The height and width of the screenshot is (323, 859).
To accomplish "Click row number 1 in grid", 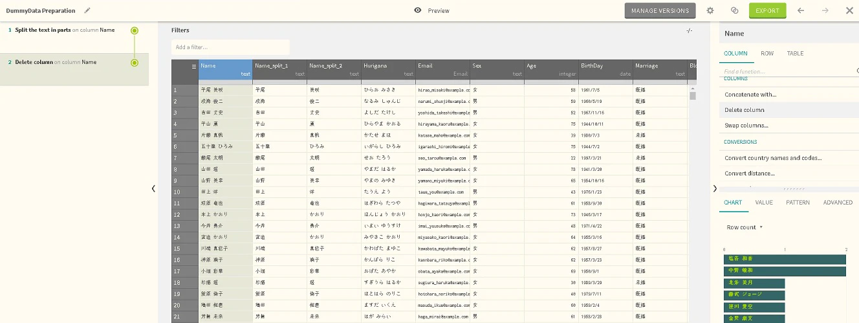I will click(x=184, y=90).
